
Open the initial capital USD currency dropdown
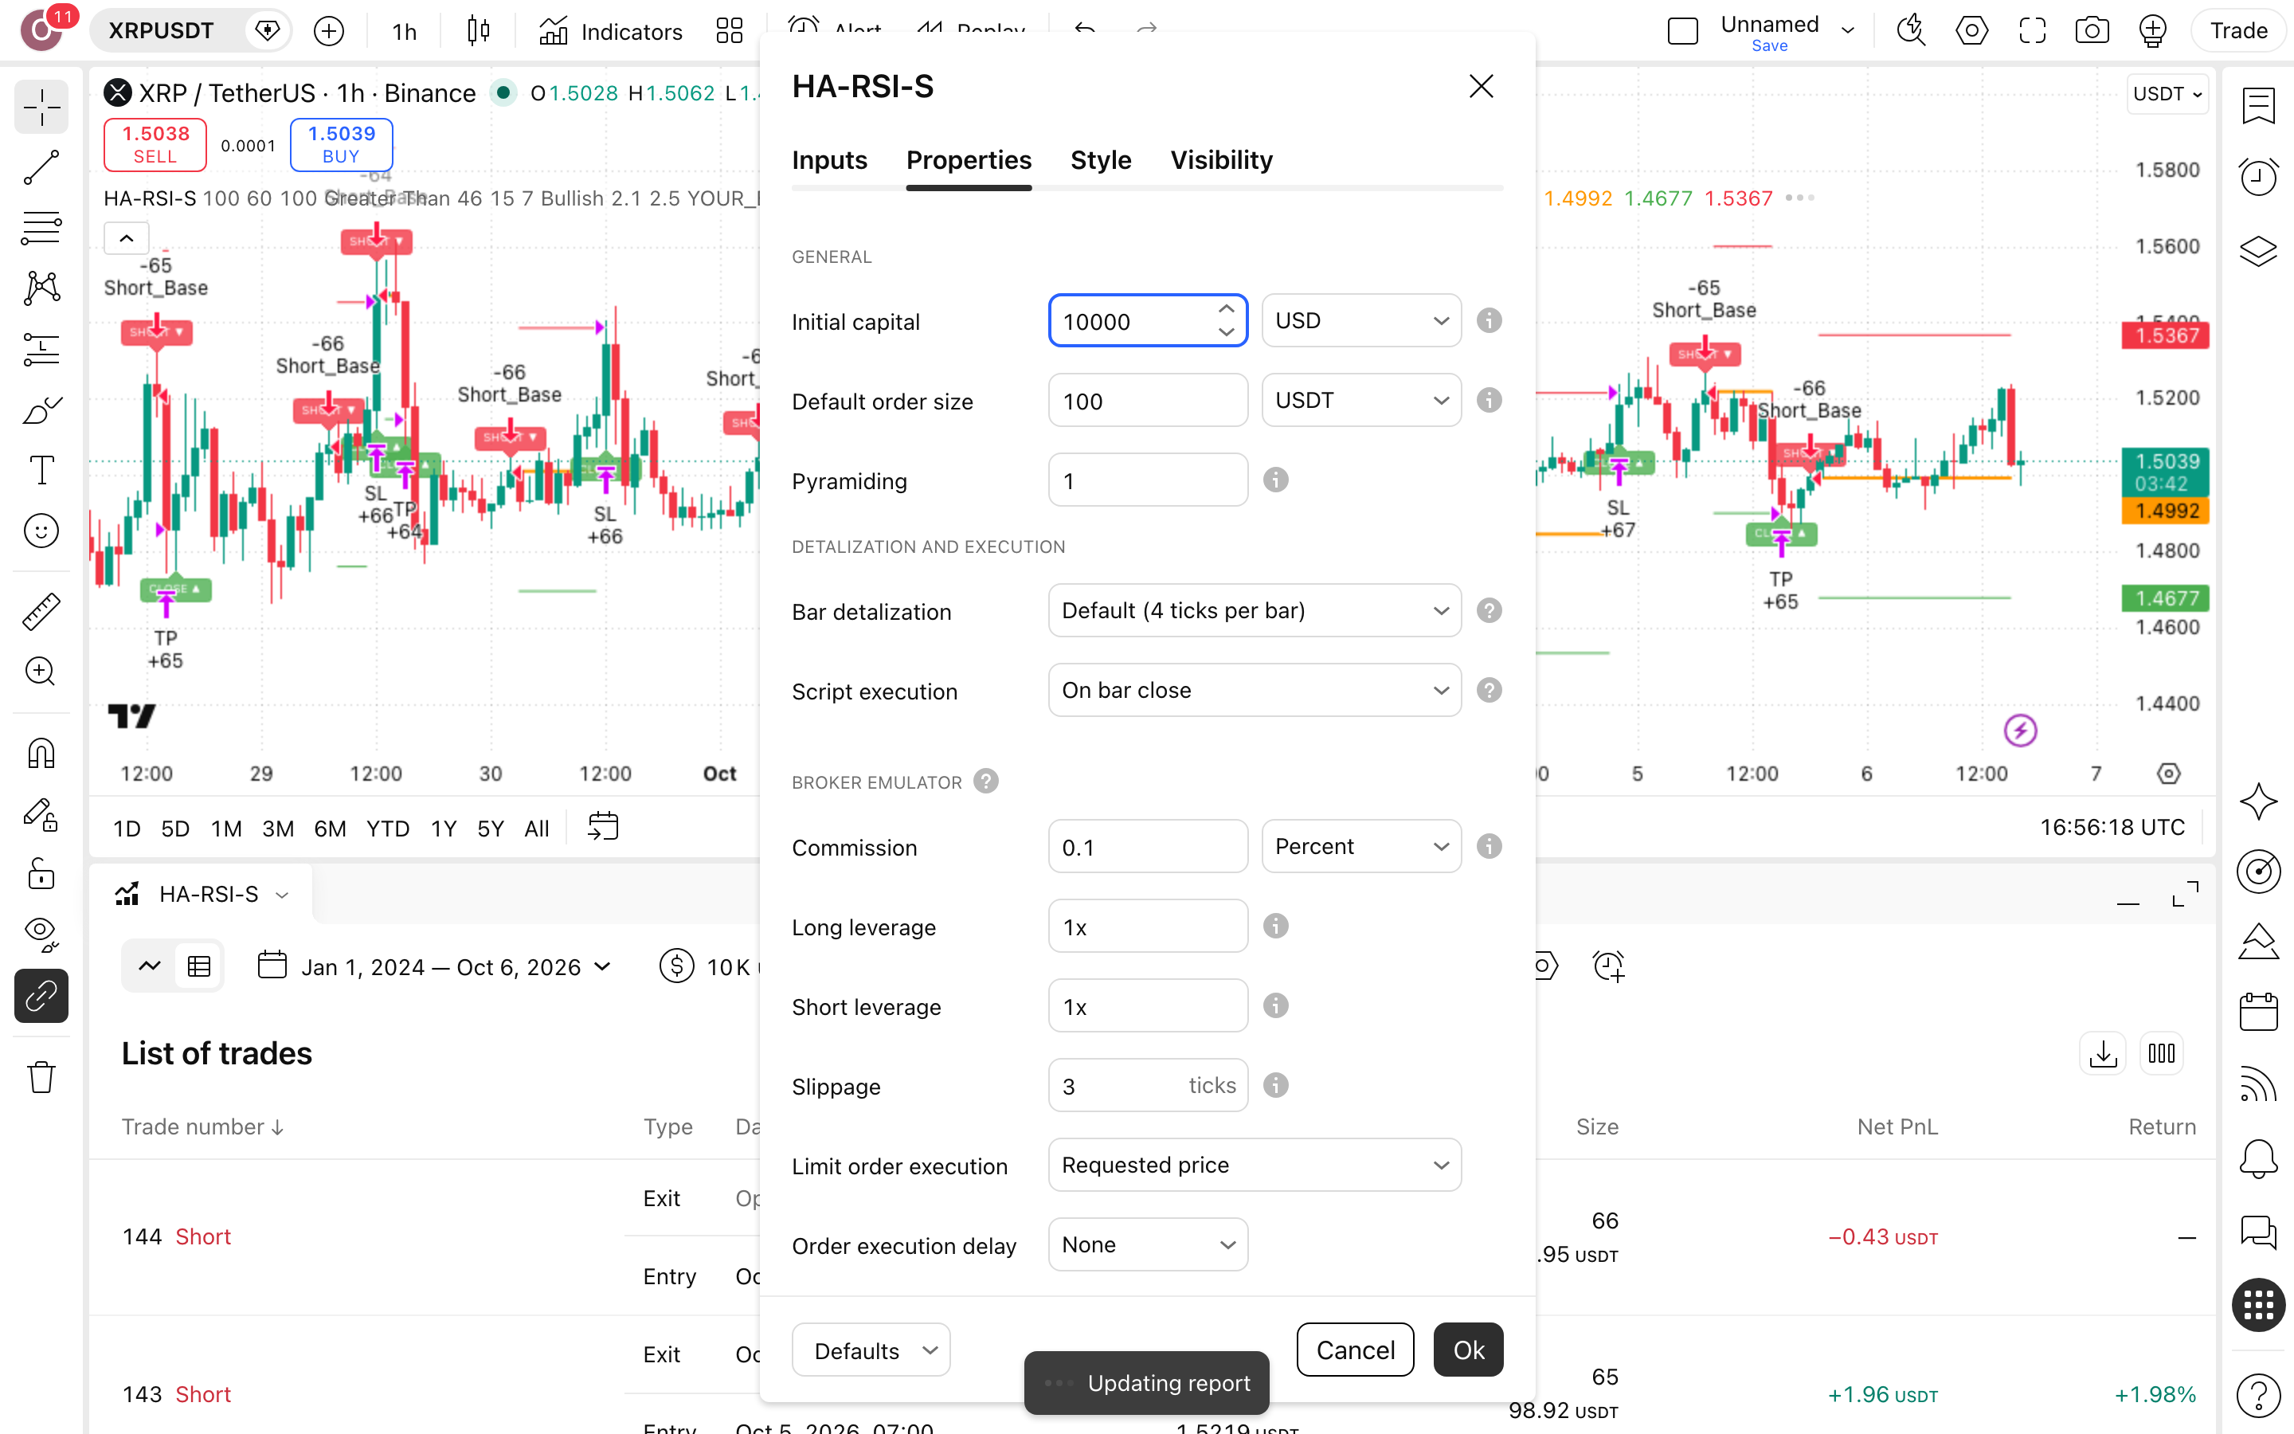1361,320
